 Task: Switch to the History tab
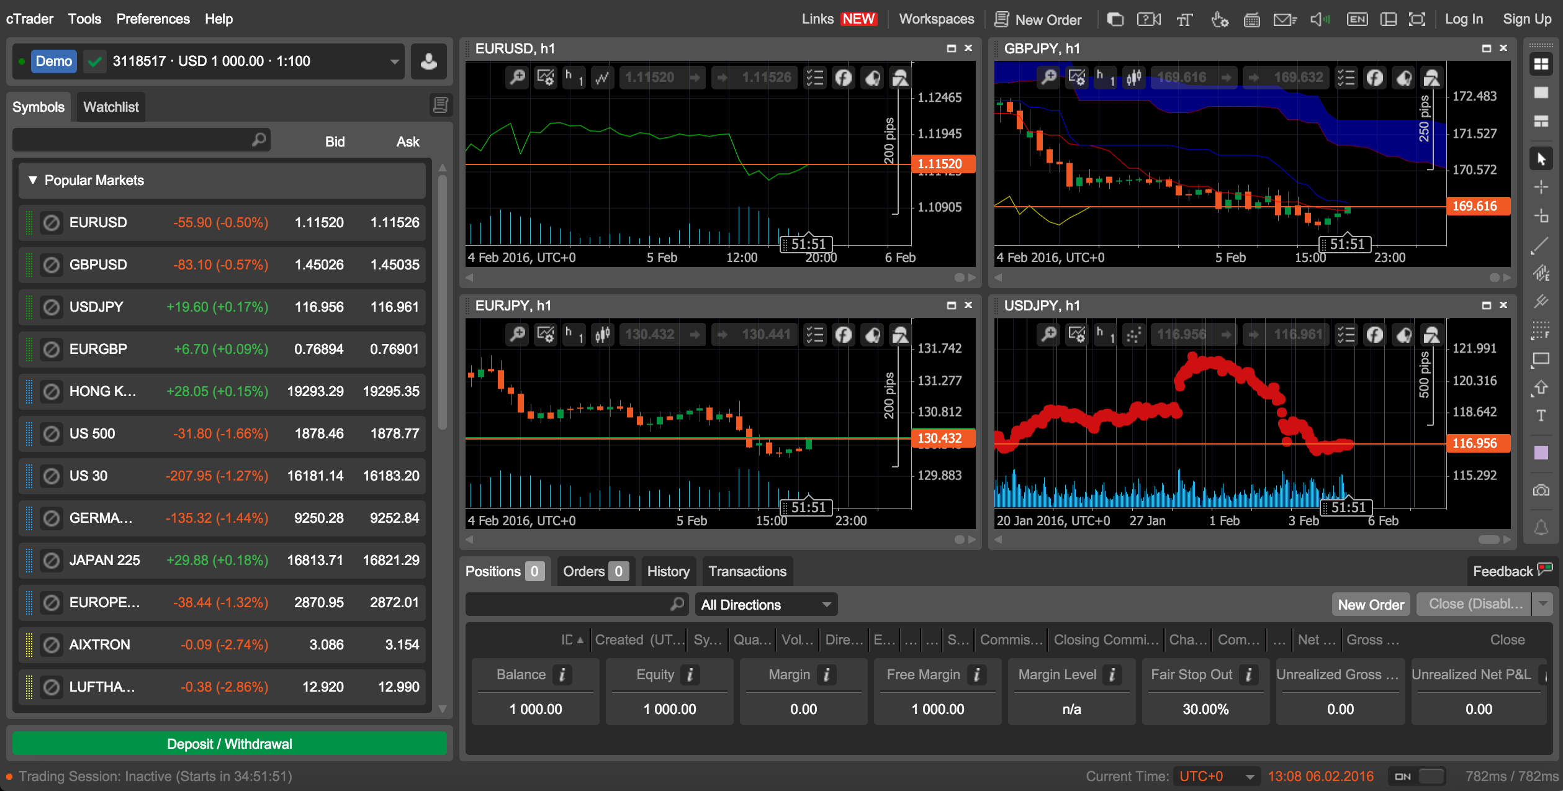667,570
